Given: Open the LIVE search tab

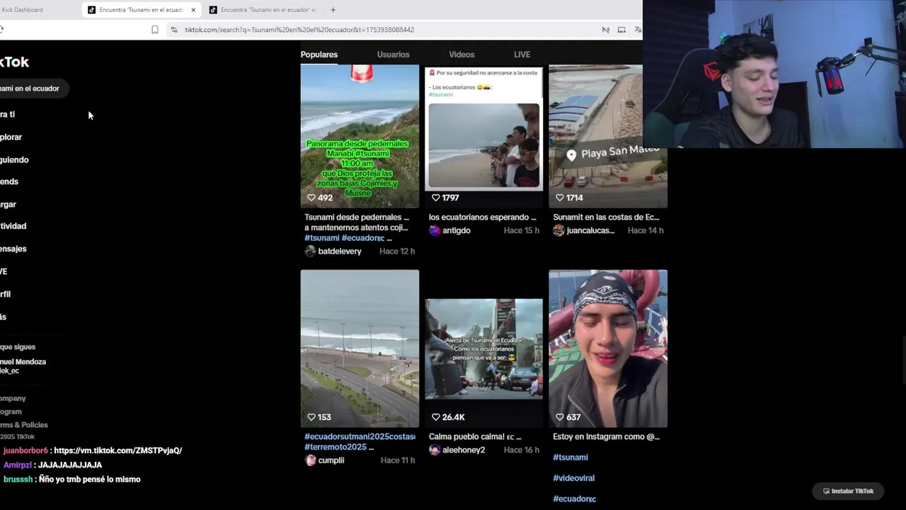Looking at the screenshot, I should (x=522, y=55).
